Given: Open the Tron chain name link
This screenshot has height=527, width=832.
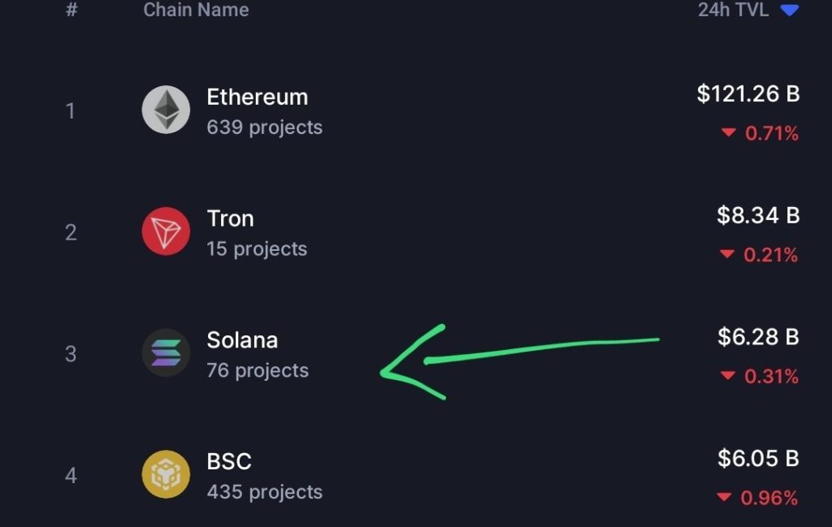Looking at the screenshot, I should point(230,218).
